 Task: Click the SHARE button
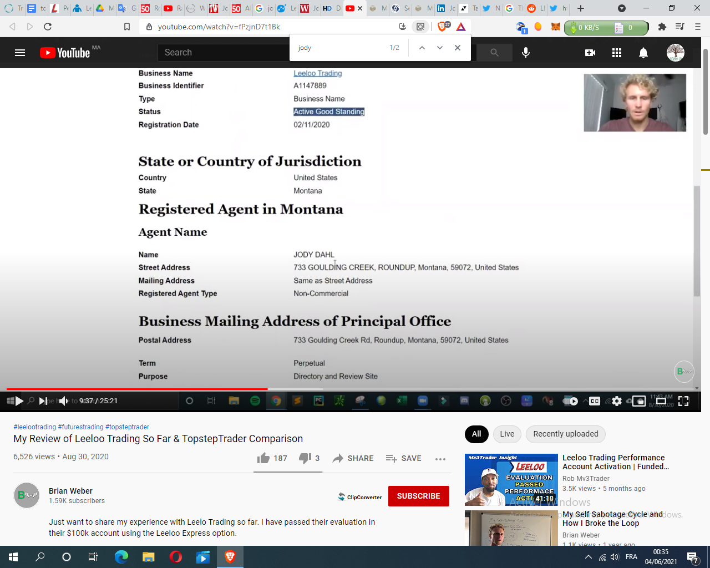coord(353,458)
